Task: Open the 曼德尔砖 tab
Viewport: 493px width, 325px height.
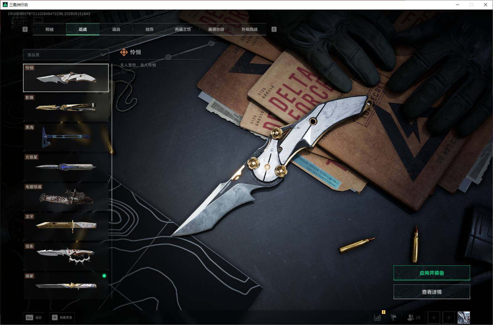Action: tap(216, 29)
